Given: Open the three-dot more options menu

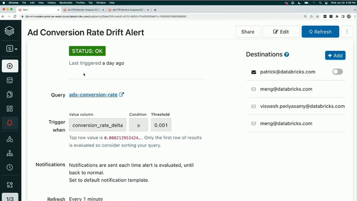Looking at the screenshot, I should [347, 32].
